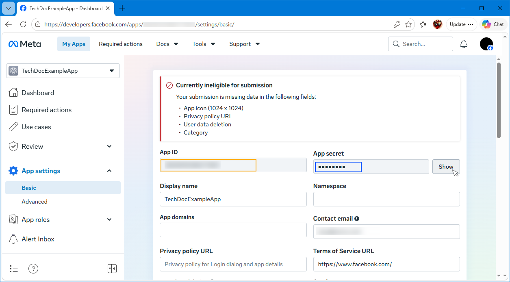The image size is (510, 282).
Task: Open the browser favorites list icon
Action: coord(423,24)
